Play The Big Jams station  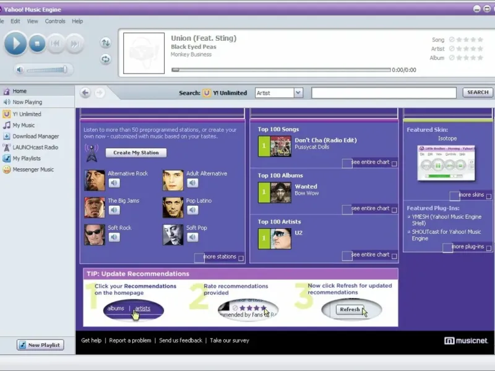(x=114, y=210)
